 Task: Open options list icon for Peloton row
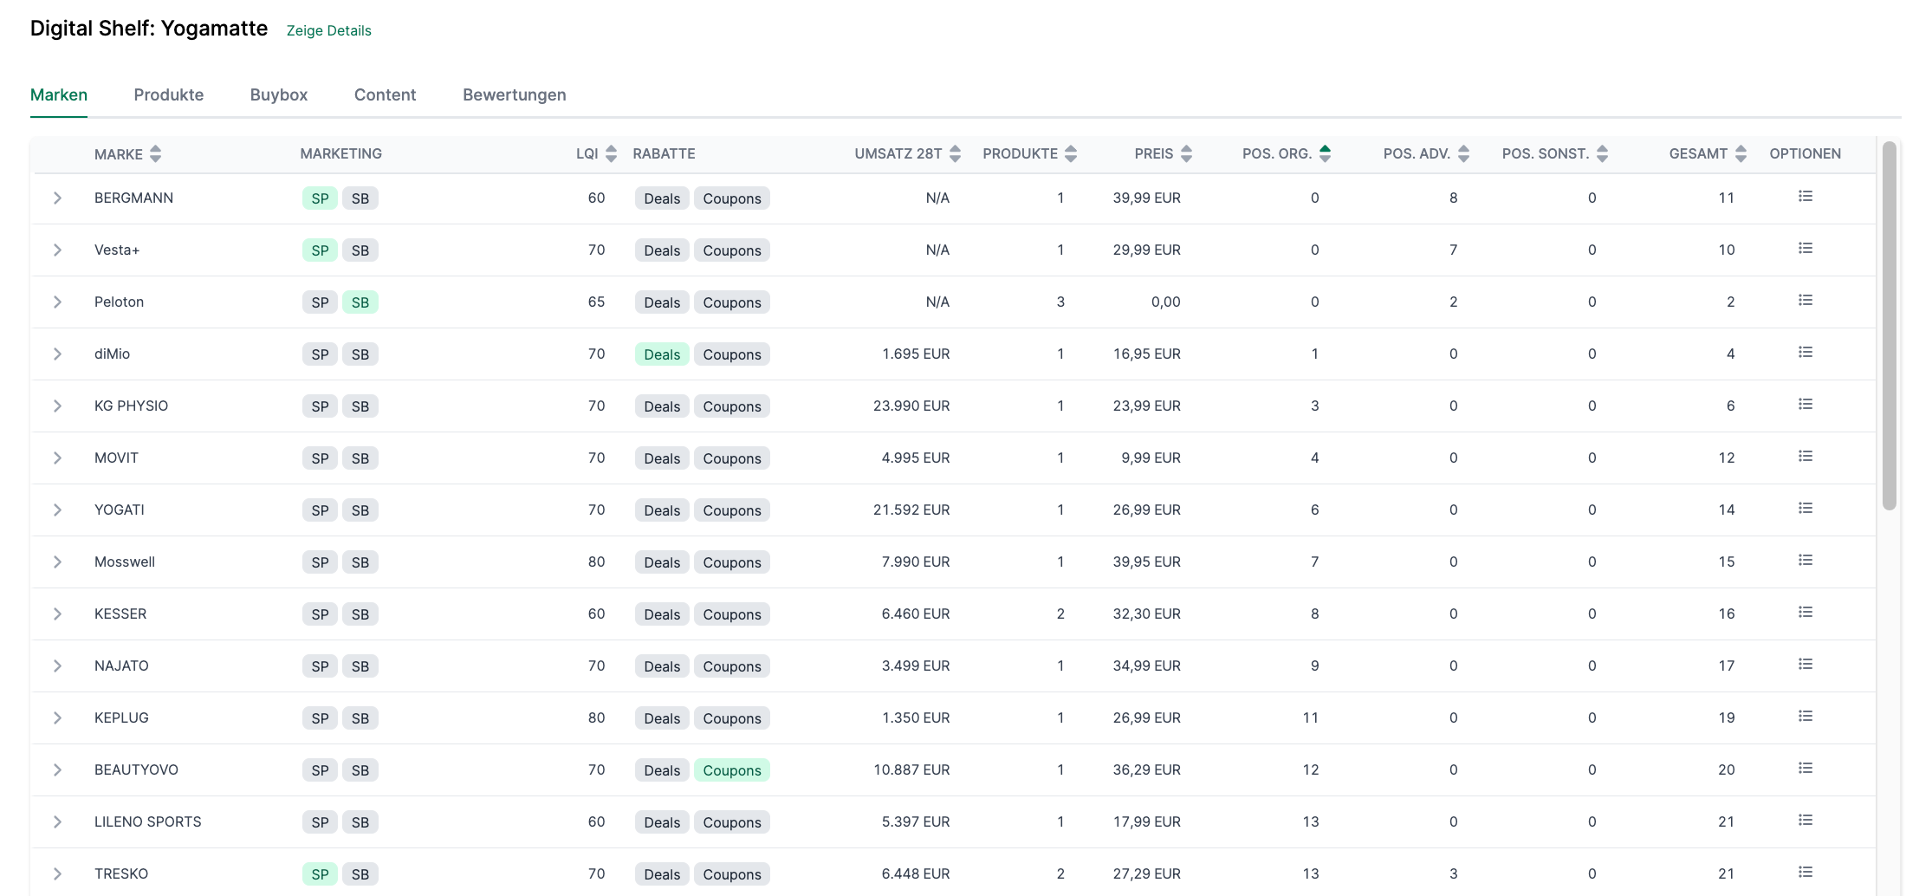pos(1806,301)
